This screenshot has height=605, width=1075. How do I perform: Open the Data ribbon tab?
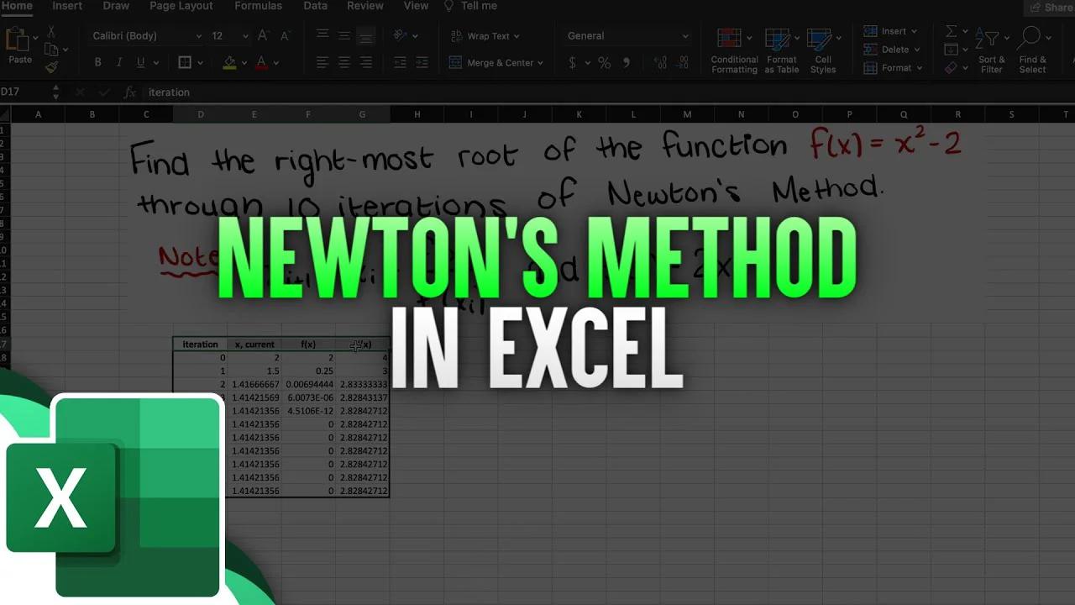pos(315,6)
